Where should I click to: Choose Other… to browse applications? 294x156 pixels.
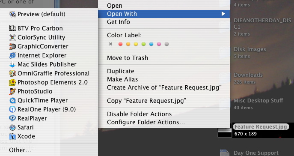pos(49,150)
